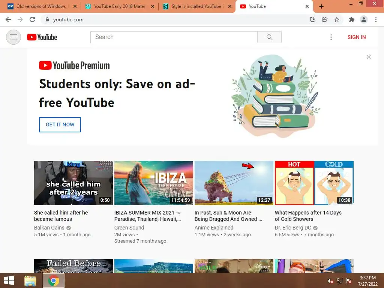Image resolution: width=384 pixels, height=288 pixels.
Task: Open File Explorer from the taskbar
Action: click(x=30, y=280)
